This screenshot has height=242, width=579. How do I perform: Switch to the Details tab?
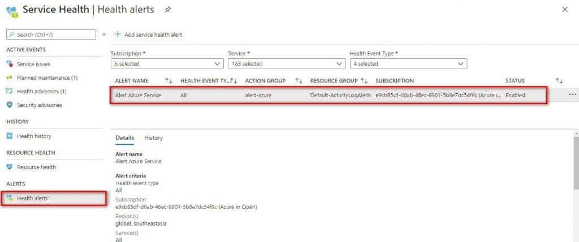[125, 138]
